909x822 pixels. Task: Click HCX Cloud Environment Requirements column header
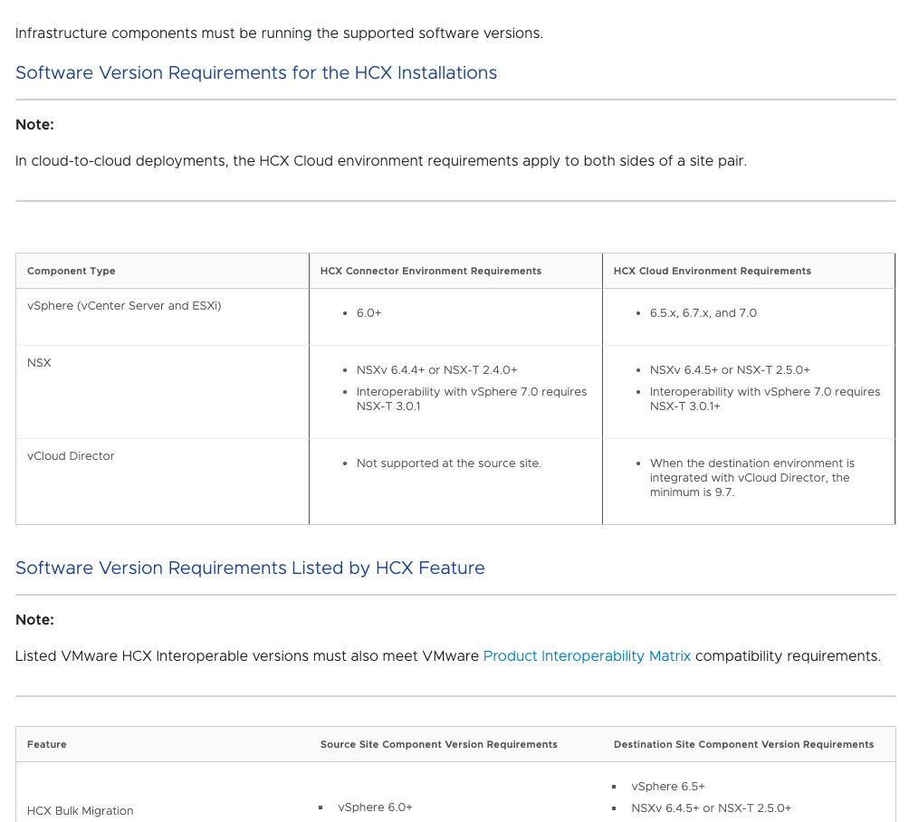713,271
